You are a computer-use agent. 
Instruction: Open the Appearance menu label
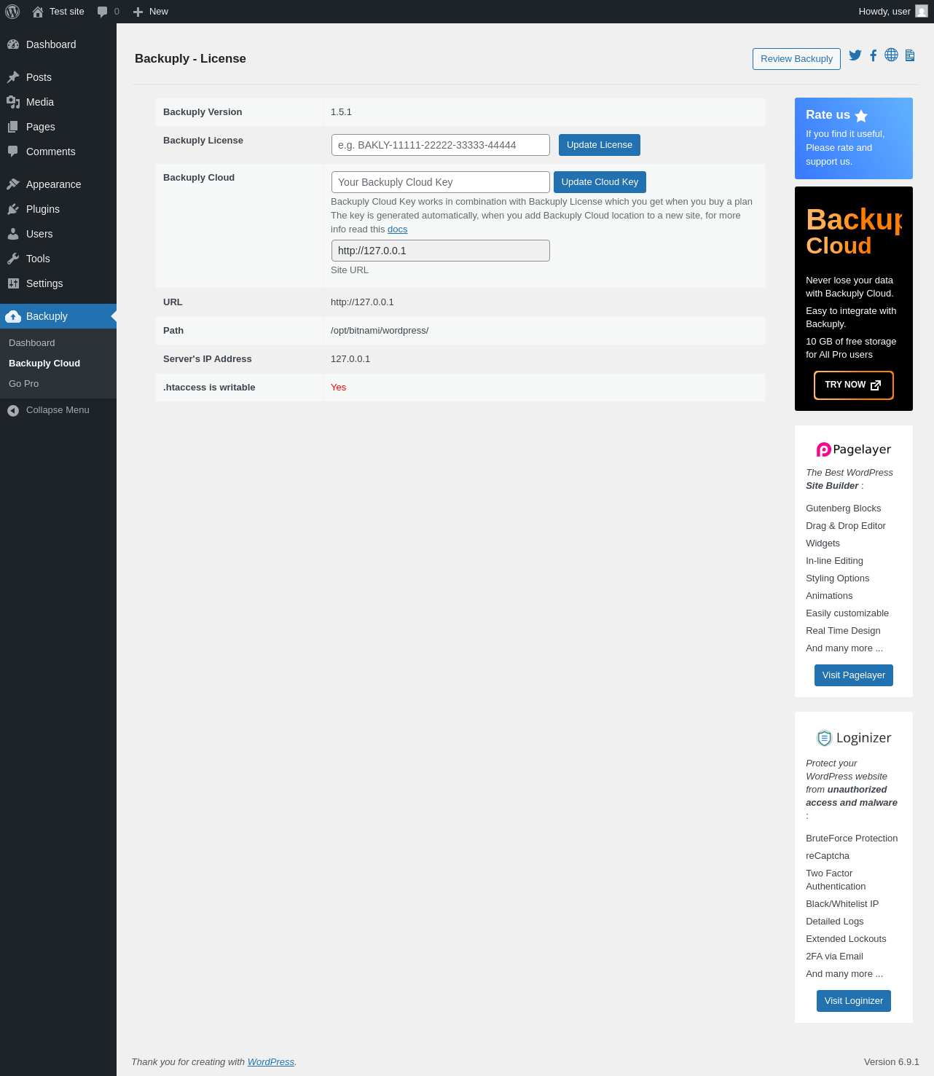tap(54, 184)
